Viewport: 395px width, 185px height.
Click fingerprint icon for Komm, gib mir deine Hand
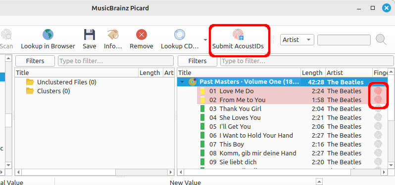[x=378, y=153]
